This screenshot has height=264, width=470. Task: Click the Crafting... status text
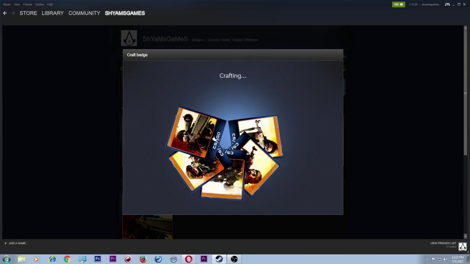coord(233,76)
